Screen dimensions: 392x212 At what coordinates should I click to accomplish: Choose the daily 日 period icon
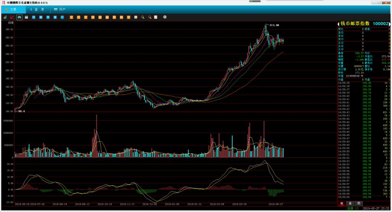(x=33, y=17)
